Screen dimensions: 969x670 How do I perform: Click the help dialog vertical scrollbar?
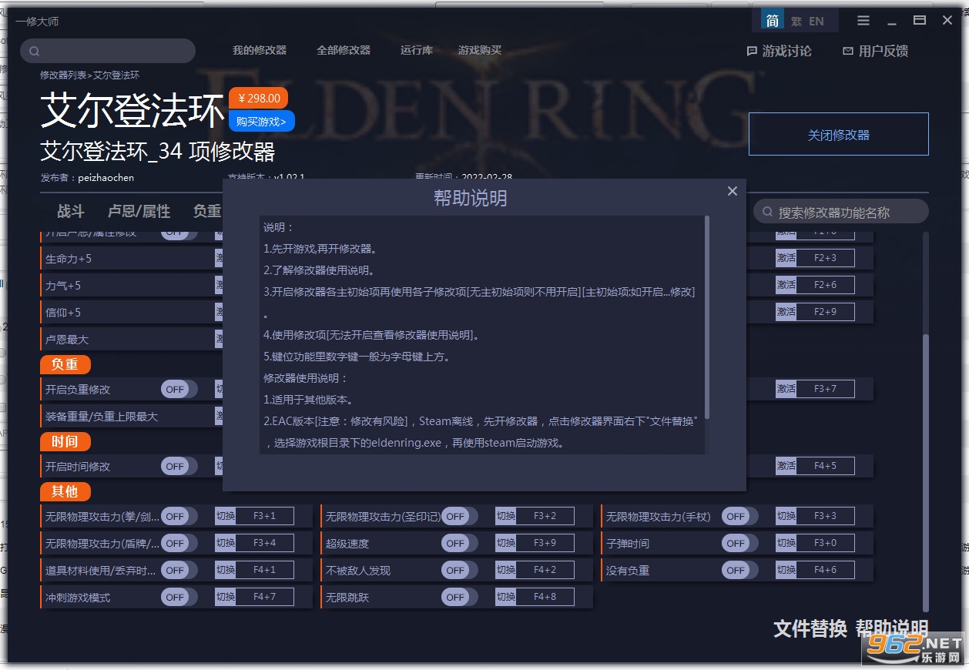coord(707,317)
